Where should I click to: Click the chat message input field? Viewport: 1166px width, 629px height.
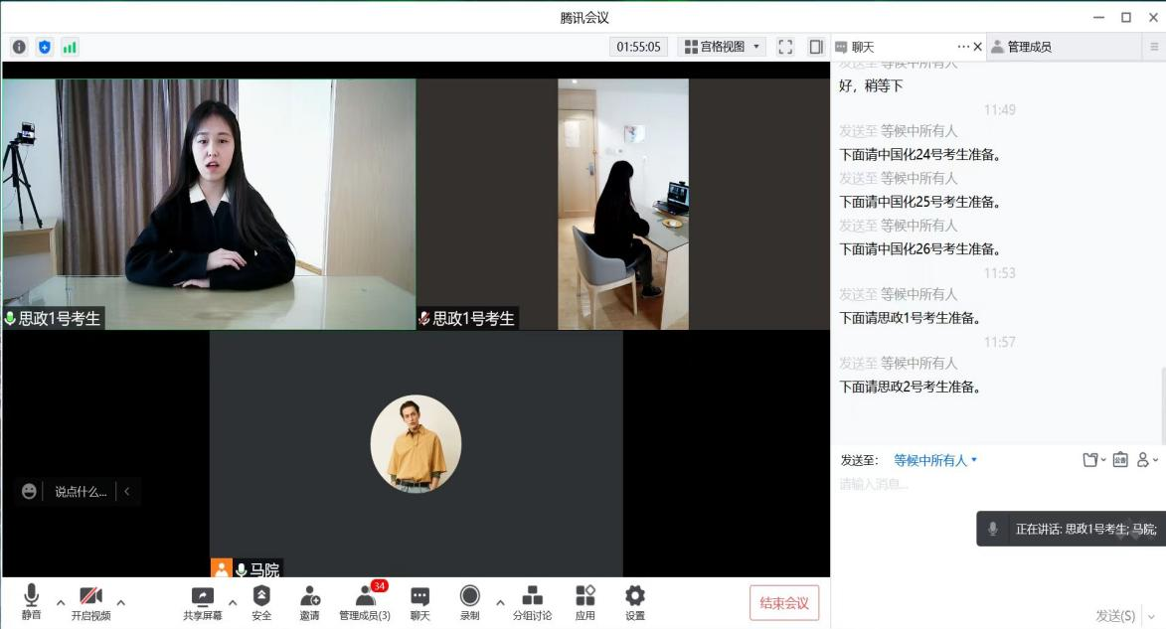click(x=994, y=485)
